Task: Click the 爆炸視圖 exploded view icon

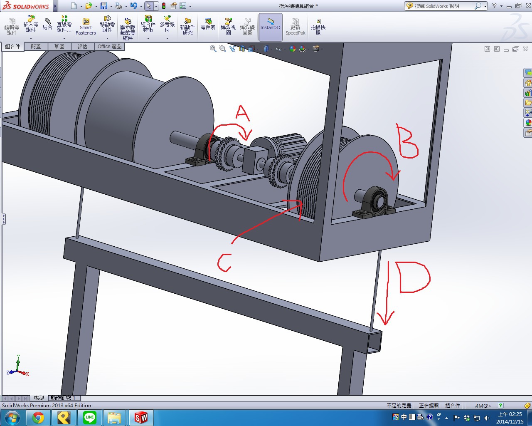Action: click(228, 27)
